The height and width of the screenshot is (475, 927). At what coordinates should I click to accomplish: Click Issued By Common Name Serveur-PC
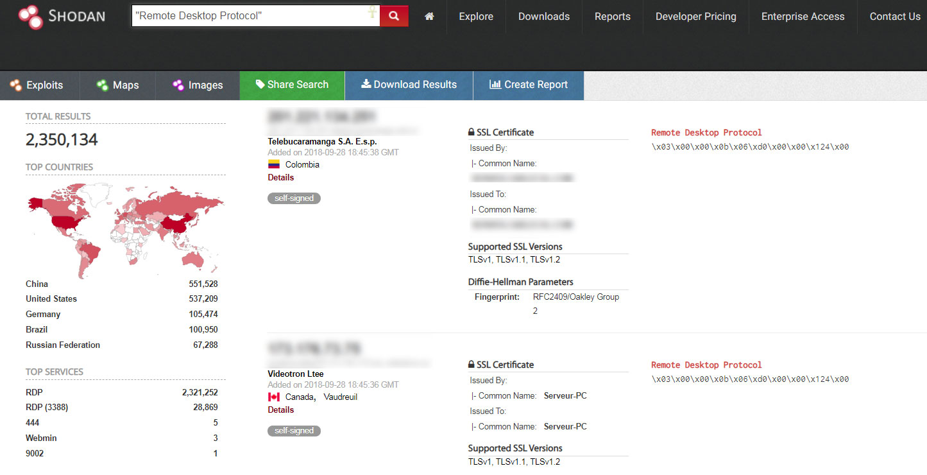point(565,395)
